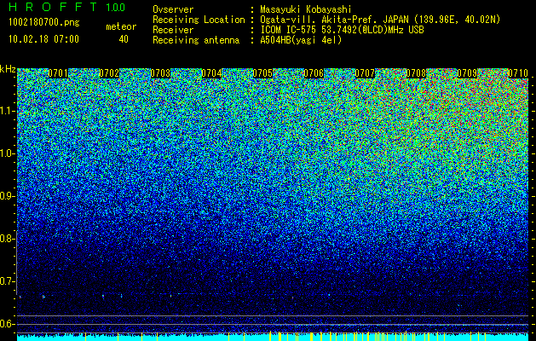
Task: Click the 0707 time marker
Action: point(365,73)
